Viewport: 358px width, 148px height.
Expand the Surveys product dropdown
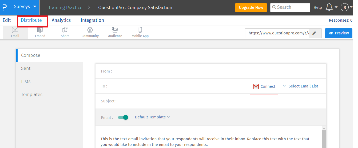click(x=25, y=7)
